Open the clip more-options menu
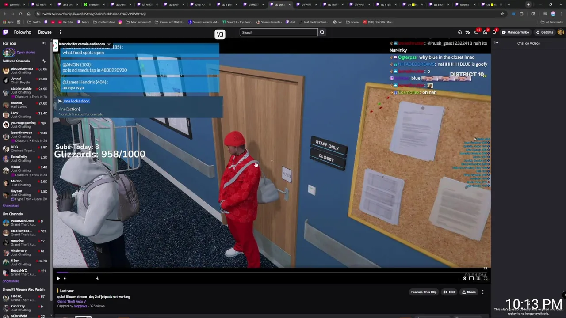The height and width of the screenshot is (318, 566). click(483, 292)
